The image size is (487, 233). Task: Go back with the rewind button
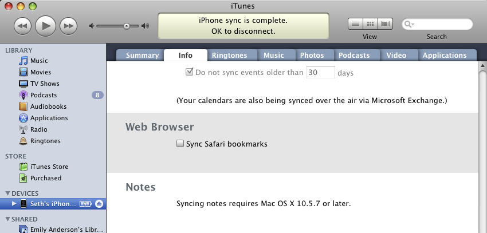point(23,26)
